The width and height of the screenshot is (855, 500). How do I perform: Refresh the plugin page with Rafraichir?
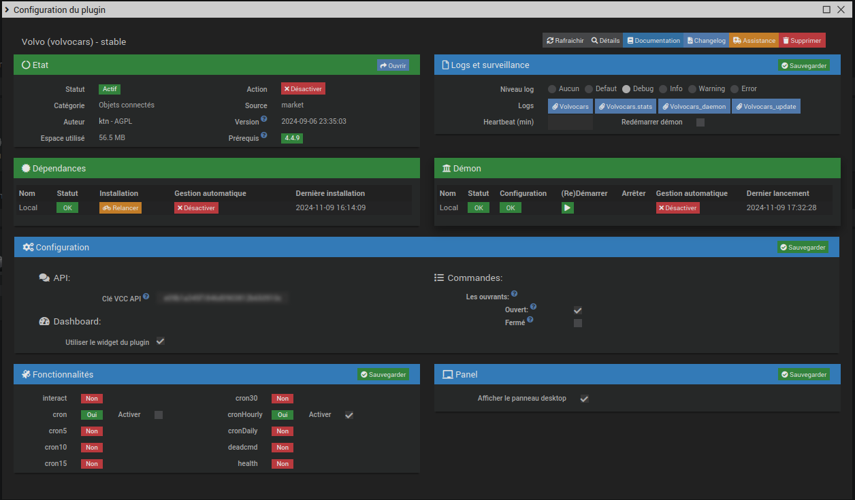coord(565,41)
